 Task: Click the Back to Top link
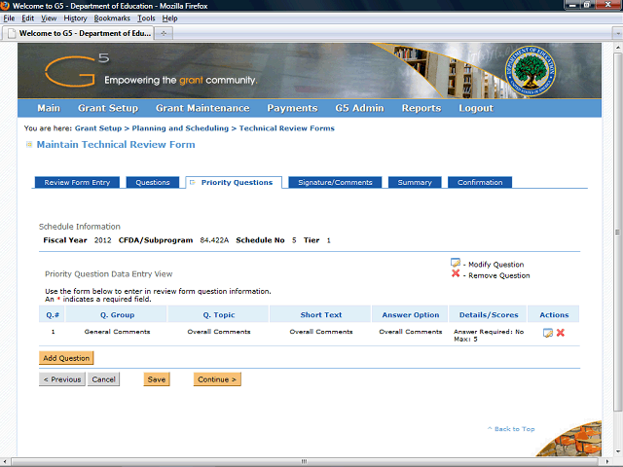pos(511,429)
